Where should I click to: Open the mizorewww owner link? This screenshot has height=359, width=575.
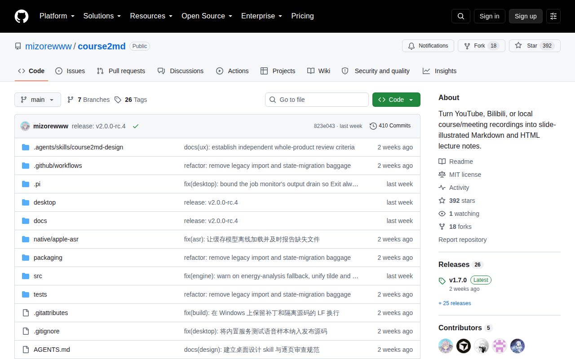pyautogui.click(x=49, y=46)
